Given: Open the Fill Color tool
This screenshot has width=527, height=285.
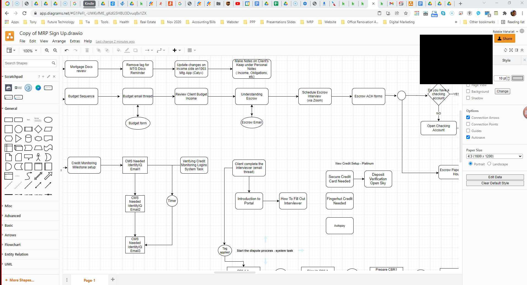Looking at the screenshot, I should point(118,50).
